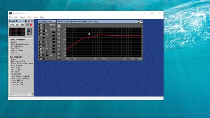The height and width of the screenshot is (118, 210).
Task: Click the plot option icon beside Memory 5
Action: coord(45,45)
